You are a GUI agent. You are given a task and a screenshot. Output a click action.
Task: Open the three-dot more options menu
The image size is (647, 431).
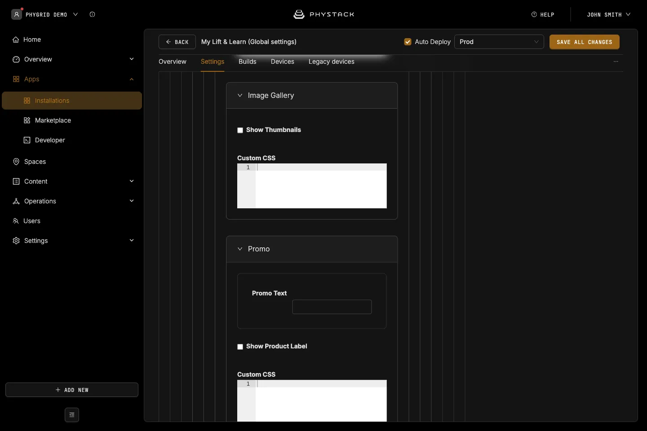616,62
